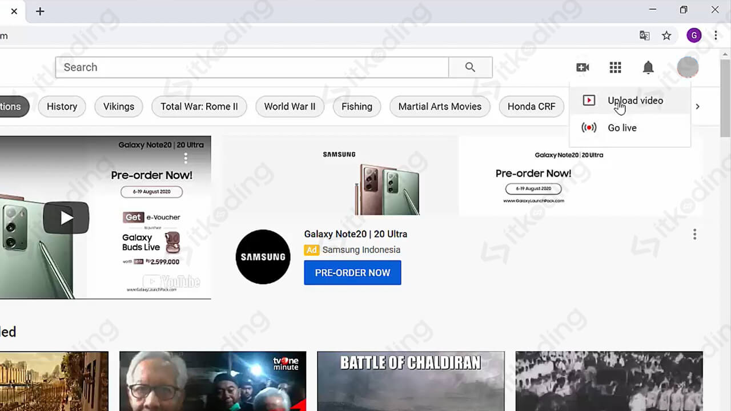This screenshot has height=411, width=731.
Task: Minimize the Chrome window
Action: (x=652, y=10)
